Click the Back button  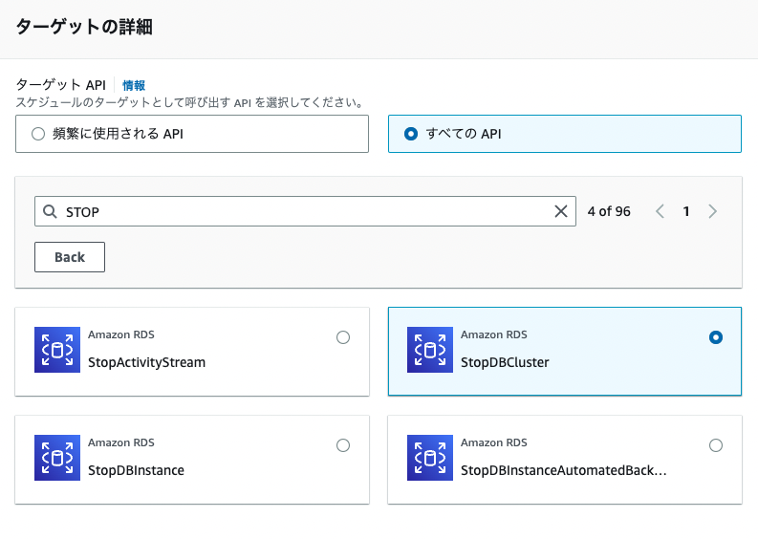click(x=70, y=257)
